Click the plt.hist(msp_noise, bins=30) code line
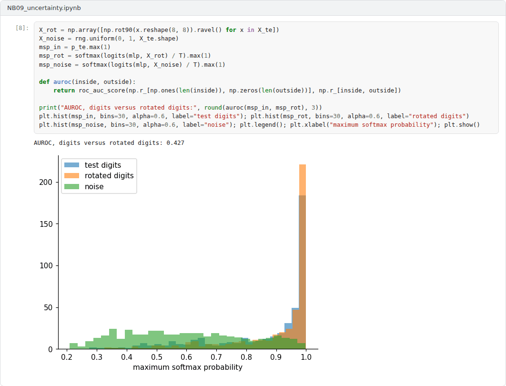Viewport: 506px width, 386px height. click(x=260, y=124)
